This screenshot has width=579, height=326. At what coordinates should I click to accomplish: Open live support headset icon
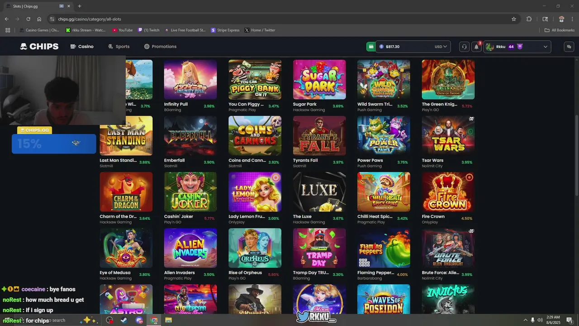pos(464,47)
